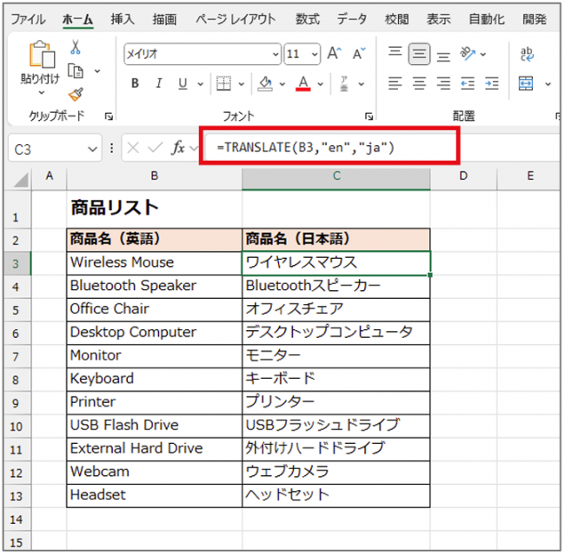Decrease font size with small A icon
565x556 pixels.
pyautogui.click(x=358, y=54)
